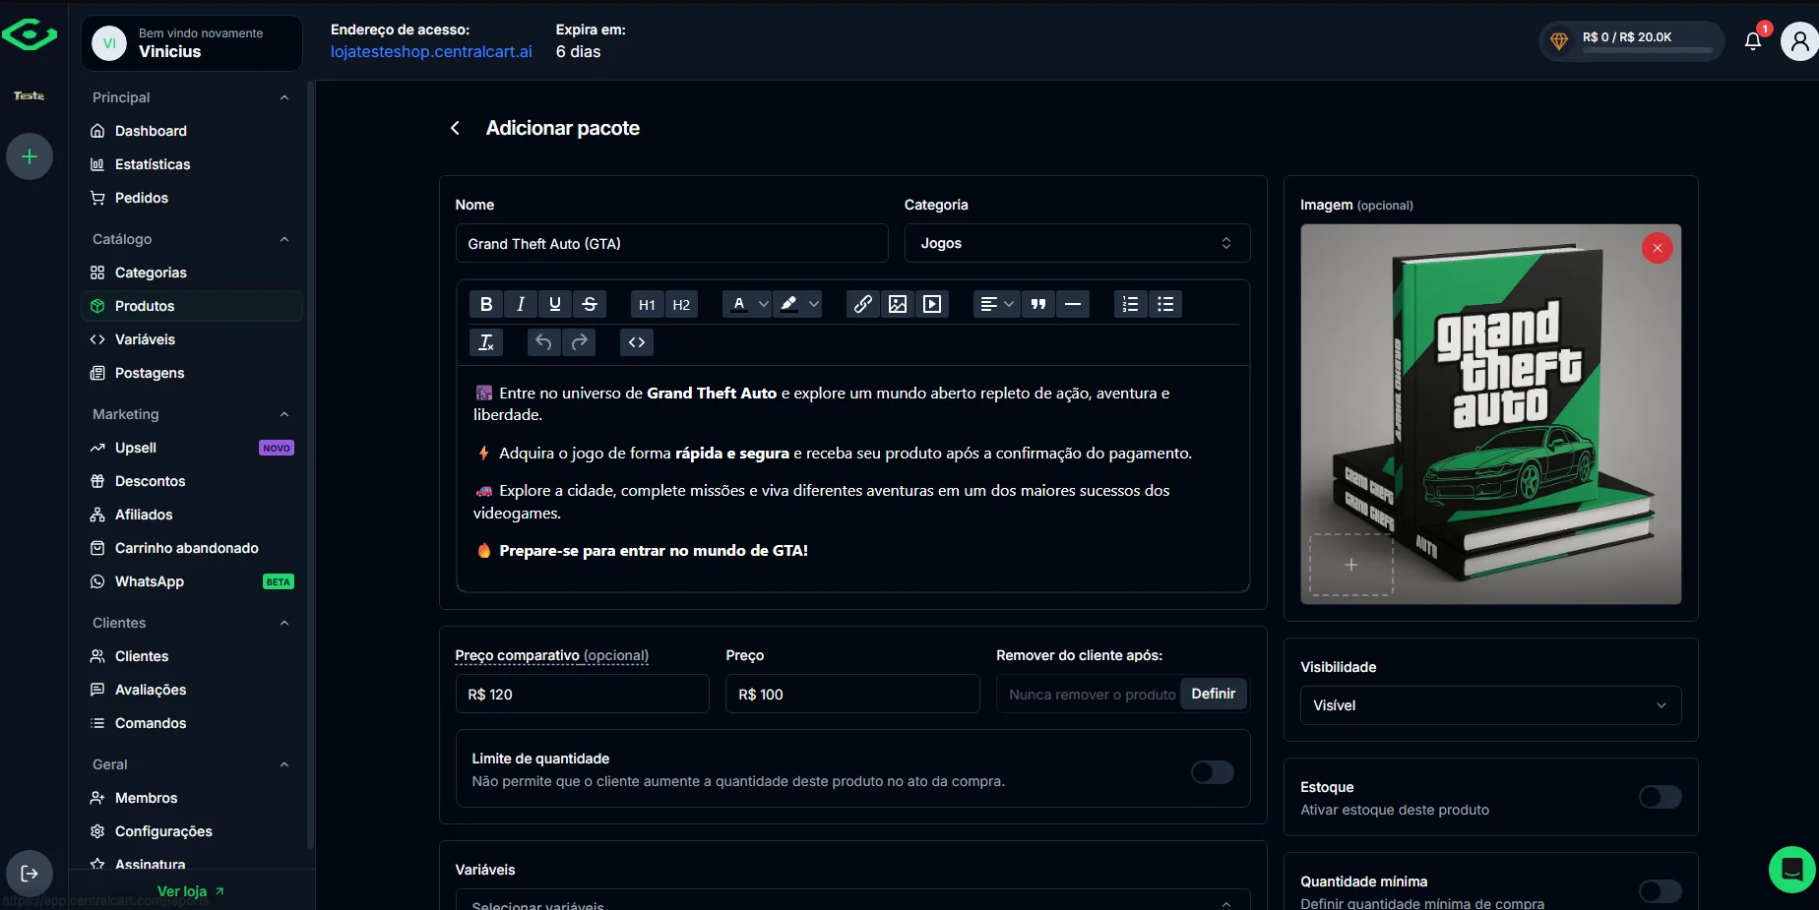This screenshot has height=910, width=1819.
Task: Open Estatísticas page
Action: (191, 164)
